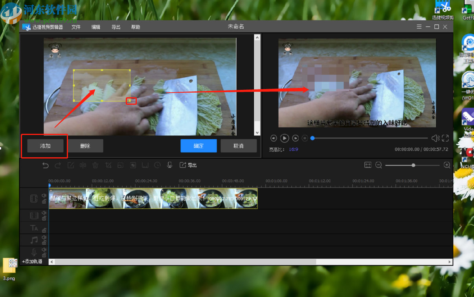Mute the music track
The image size is (474, 297).
click(44, 237)
